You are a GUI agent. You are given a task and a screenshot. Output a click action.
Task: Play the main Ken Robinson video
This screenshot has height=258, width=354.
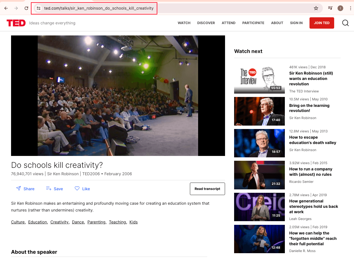(x=118, y=96)
